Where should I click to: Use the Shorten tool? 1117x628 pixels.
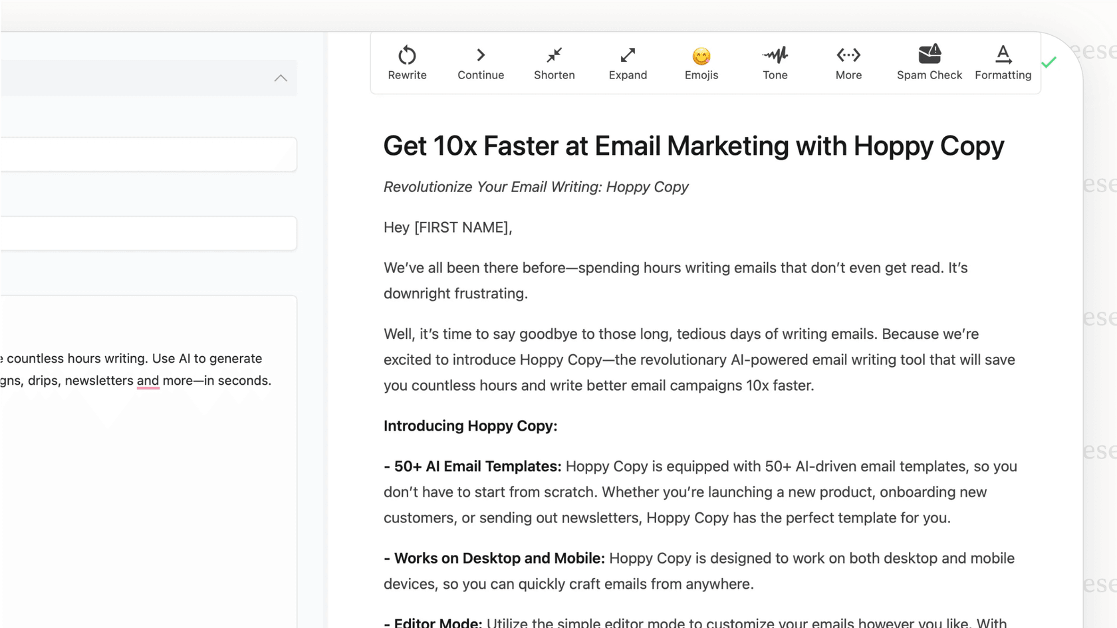(x=554, y=62)
